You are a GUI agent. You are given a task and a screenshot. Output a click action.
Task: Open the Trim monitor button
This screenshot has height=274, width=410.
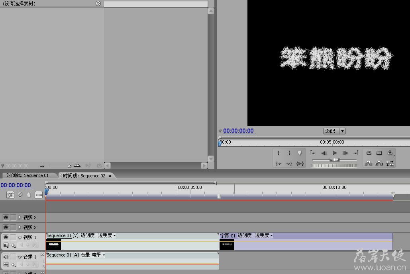point(390,163)
